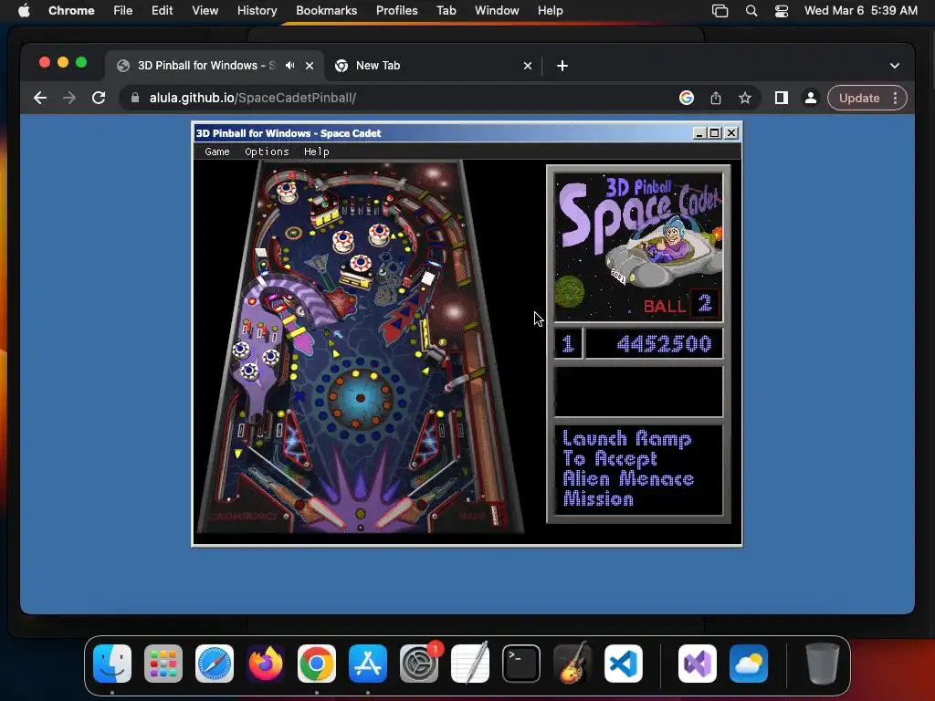Bookmark this page with the star

point(745,98)
